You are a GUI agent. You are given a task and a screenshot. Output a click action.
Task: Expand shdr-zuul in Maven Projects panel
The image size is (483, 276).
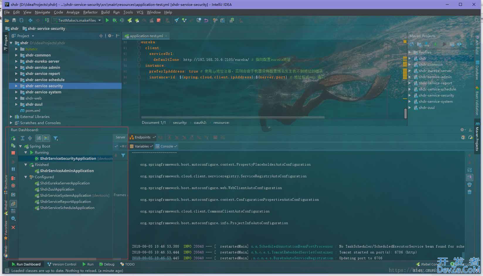(410, 108)
